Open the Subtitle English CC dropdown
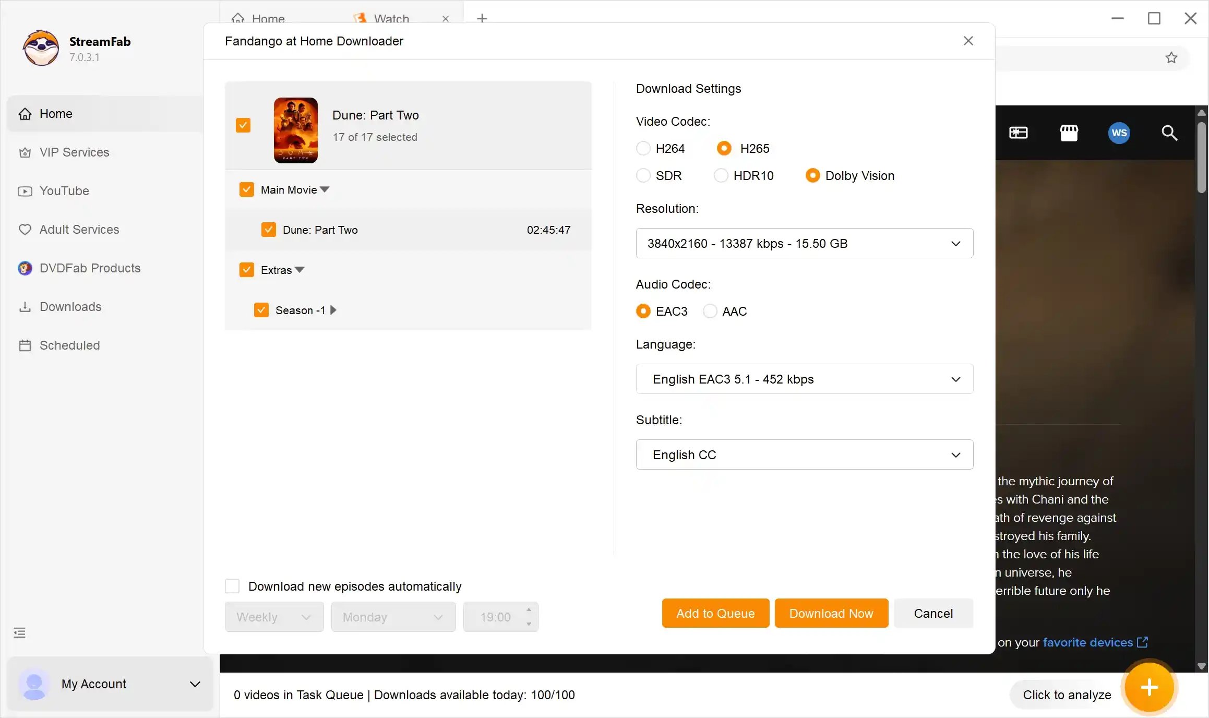Screen dimensions: 1209x718 tap(805, 454)
